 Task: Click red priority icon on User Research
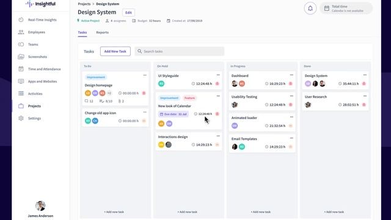[364, 105]
